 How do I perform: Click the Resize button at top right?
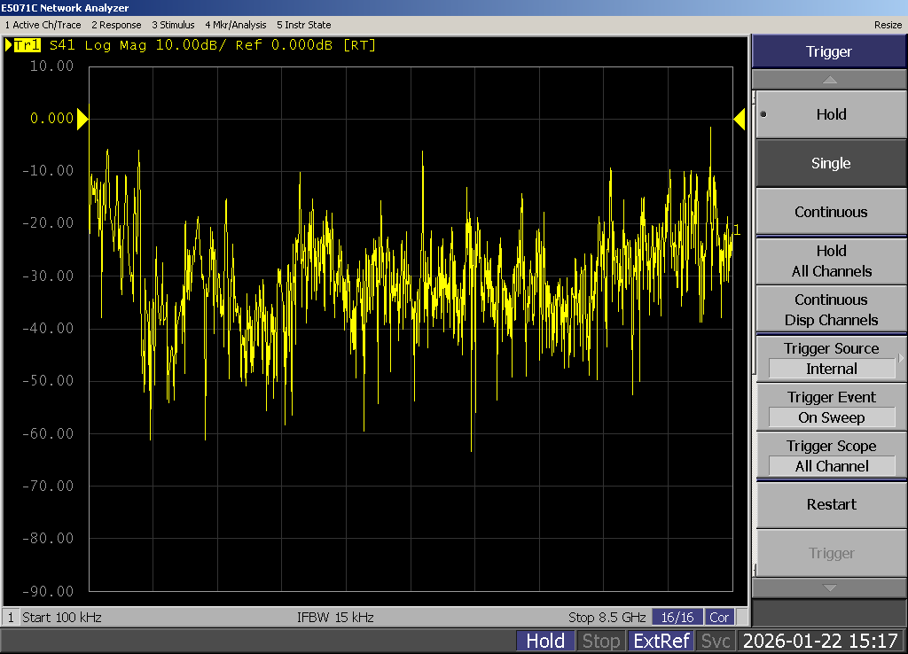[888, 25]
